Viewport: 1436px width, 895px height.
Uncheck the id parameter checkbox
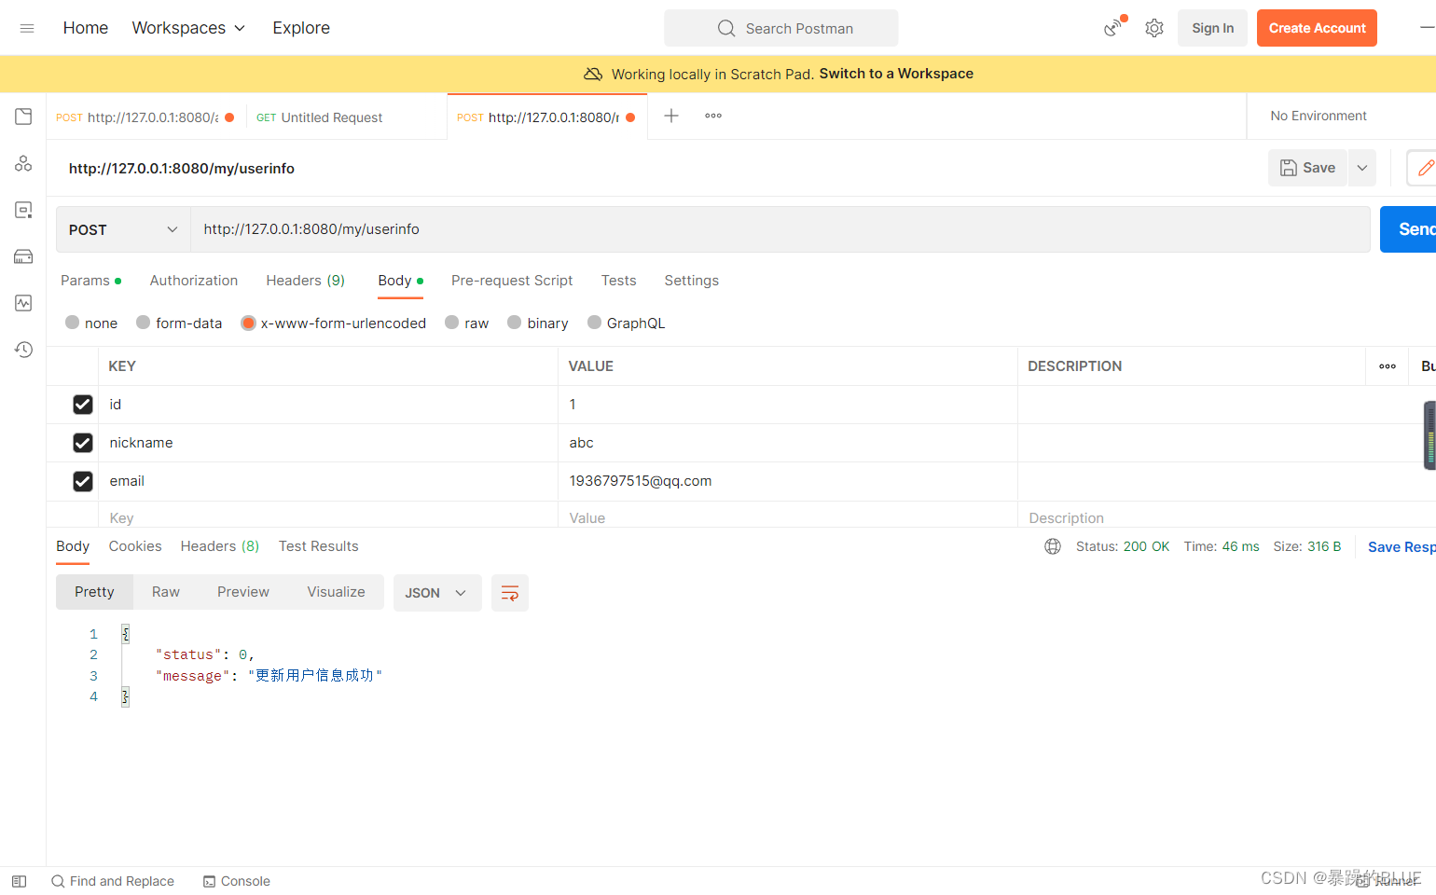pyautogui.click(x=83, y=405)
